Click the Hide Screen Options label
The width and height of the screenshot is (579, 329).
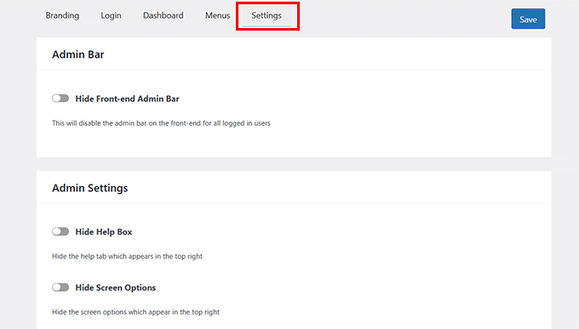point(116,287)
